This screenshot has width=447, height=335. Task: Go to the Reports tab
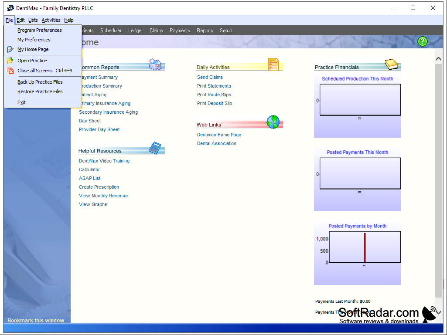point(205,30)
